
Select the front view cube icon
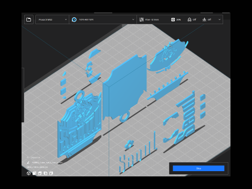pos(34,173)
